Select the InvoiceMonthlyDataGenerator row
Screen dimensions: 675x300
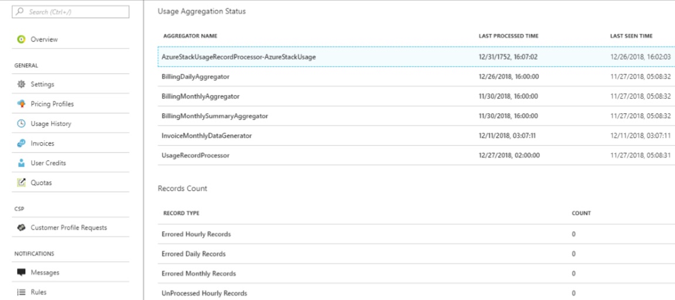click(x=416, y=136)
